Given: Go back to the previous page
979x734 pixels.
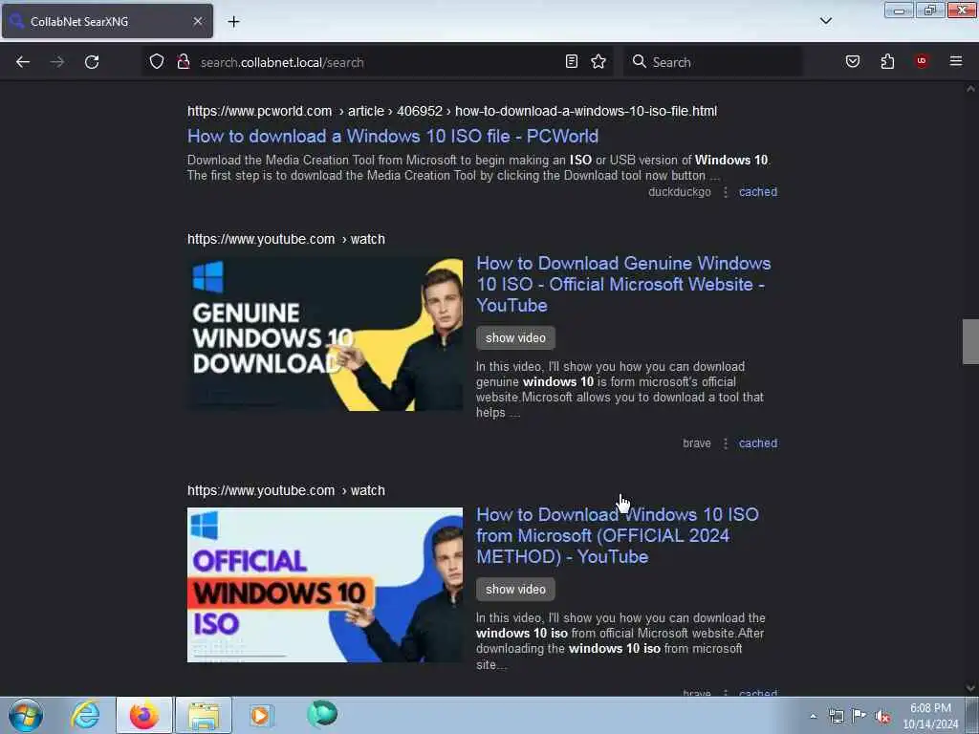Looking at the screenshot, I should point(23,62).
